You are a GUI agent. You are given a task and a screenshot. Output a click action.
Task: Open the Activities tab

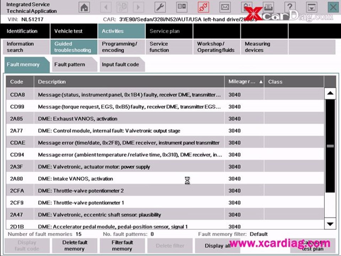pyautogui.click(x=121, y=31)
